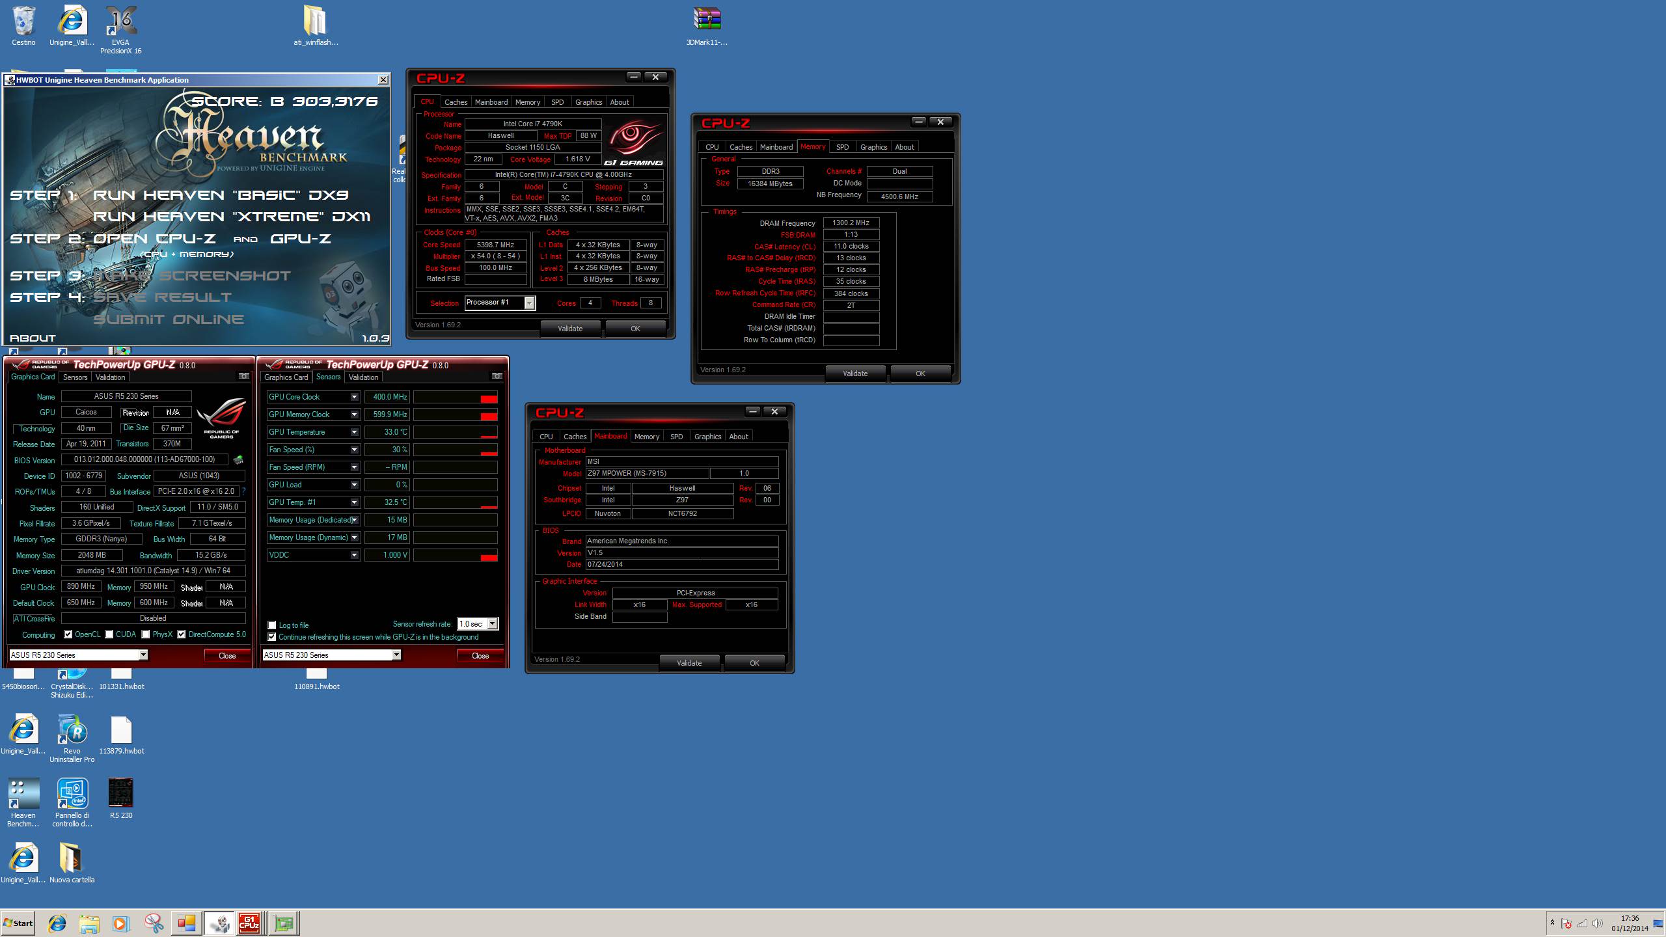Open Windows Media Player on taskbar
Viewport: 1666px width, 937px height.
(x=120, y=923)
